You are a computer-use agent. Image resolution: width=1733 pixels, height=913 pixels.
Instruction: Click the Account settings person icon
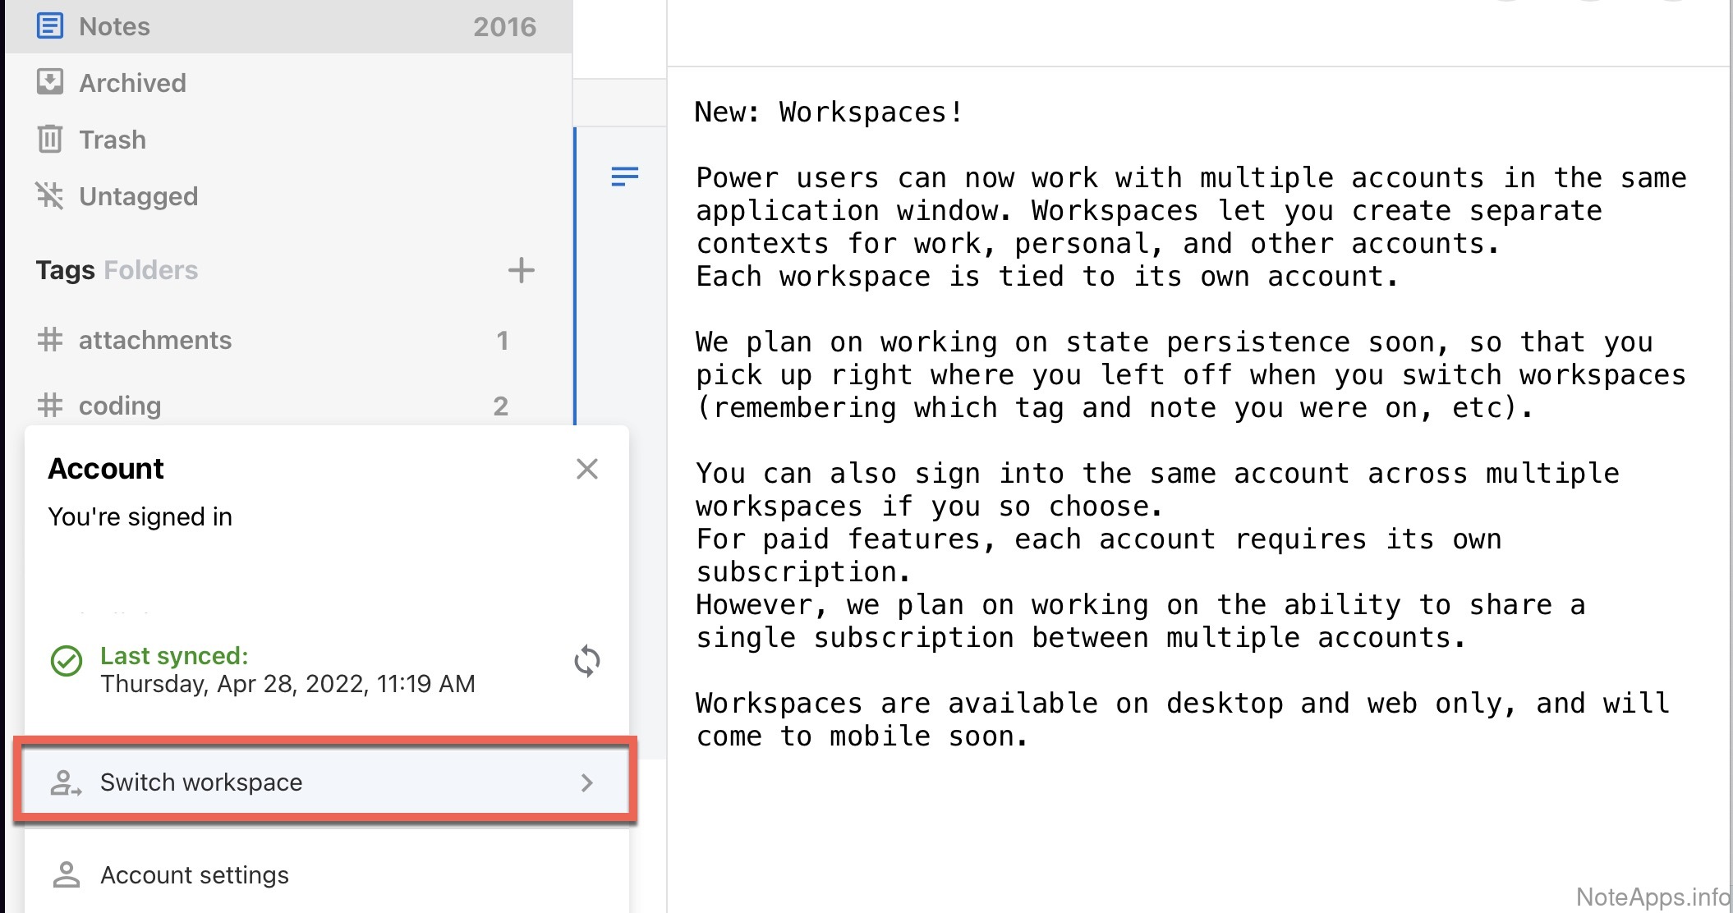67,875
